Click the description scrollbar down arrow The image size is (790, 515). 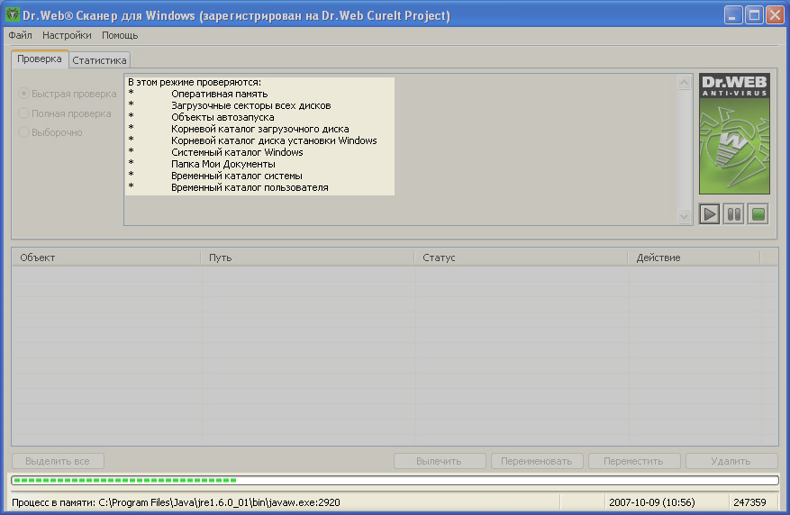(x=684, y=217)
